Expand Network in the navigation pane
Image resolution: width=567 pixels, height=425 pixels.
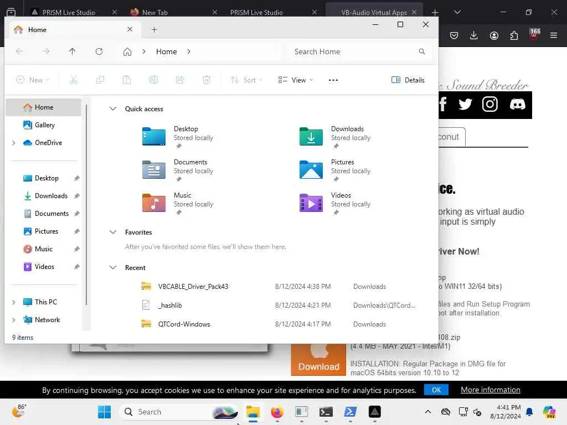pos(14,319)
